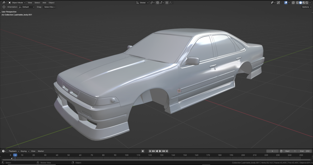This screenshot has width=313, height=165.
Task: Select the proportional editing falloff curve
Action: click(x=171, y=2)
